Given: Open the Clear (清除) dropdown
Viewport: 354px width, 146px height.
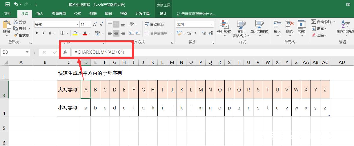Looking at the screenshot, I should point(319,35).
